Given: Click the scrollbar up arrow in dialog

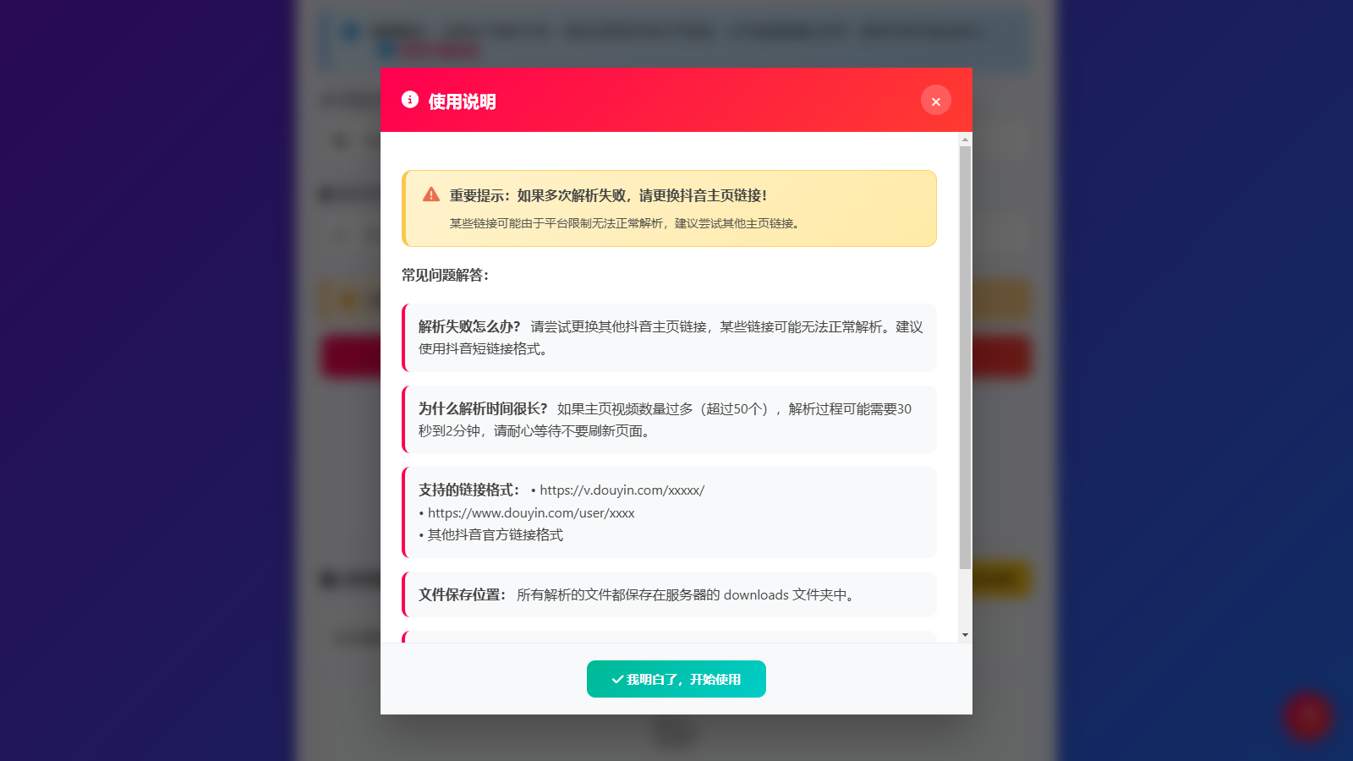Looking at the screenshot, I should tap(965, 140).
